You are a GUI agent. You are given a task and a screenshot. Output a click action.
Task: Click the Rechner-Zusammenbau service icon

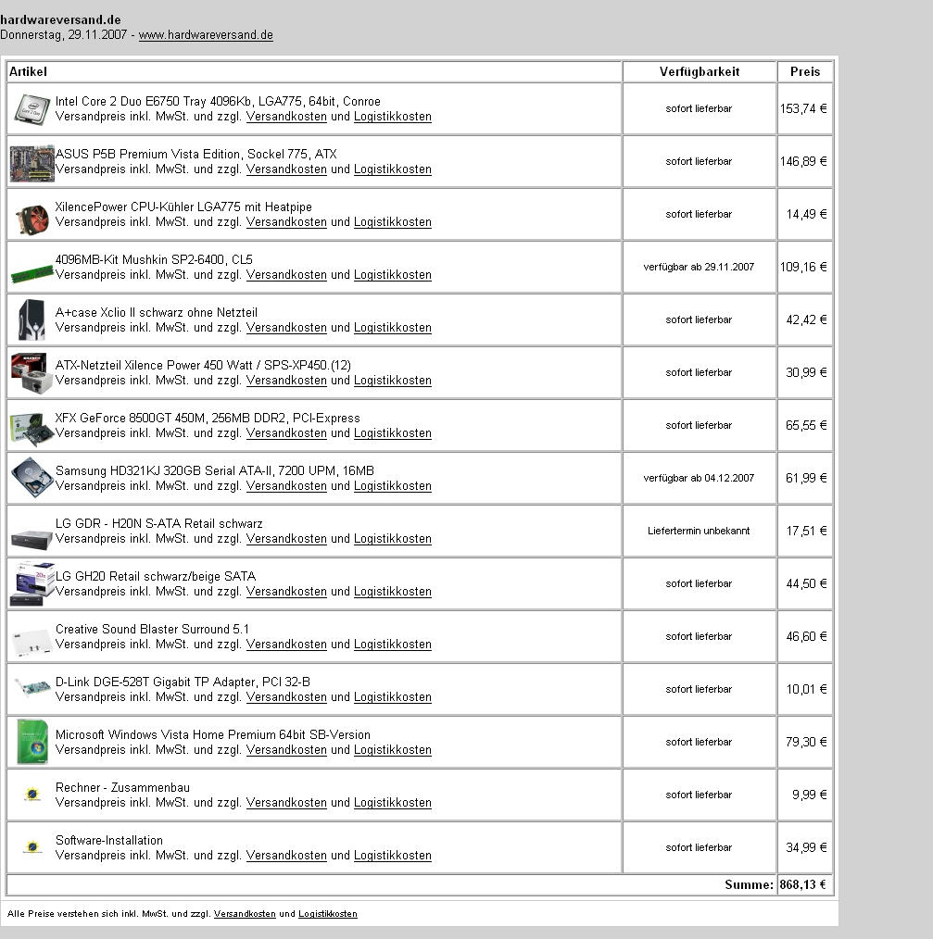pos(32,795)
